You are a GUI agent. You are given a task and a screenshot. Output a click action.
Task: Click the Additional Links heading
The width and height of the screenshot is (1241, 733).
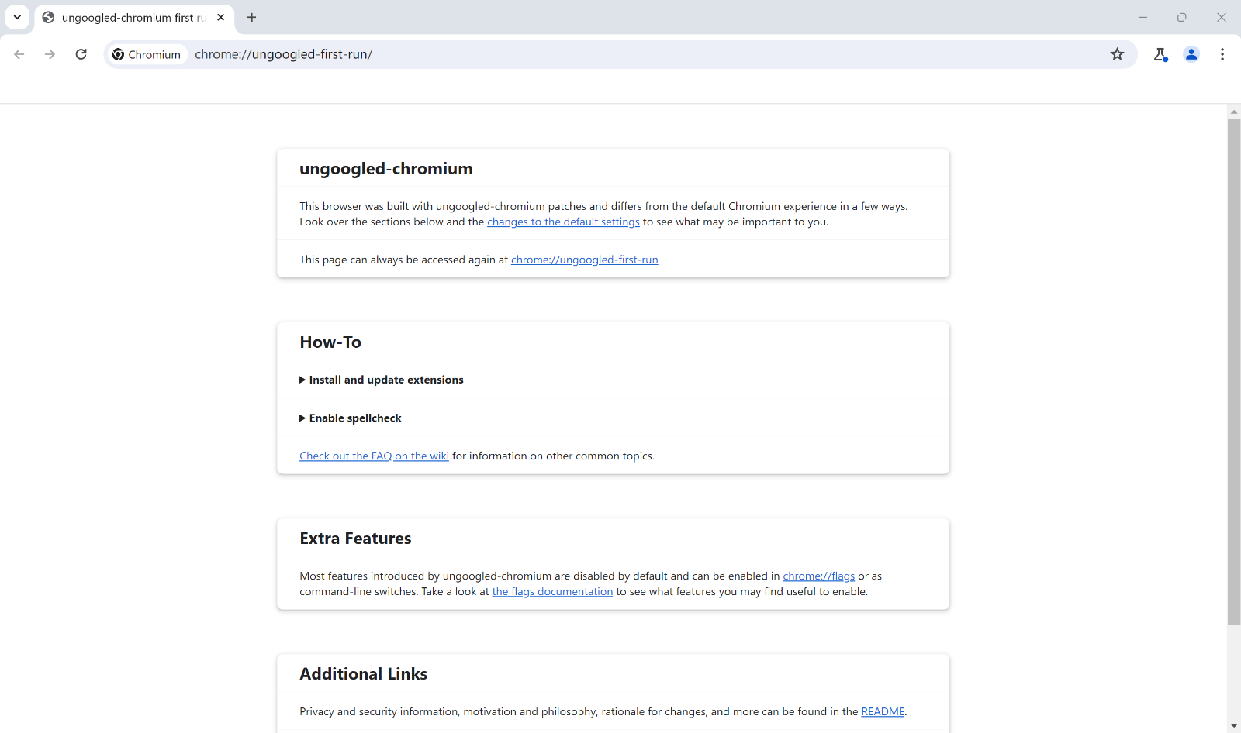(363, 674)
